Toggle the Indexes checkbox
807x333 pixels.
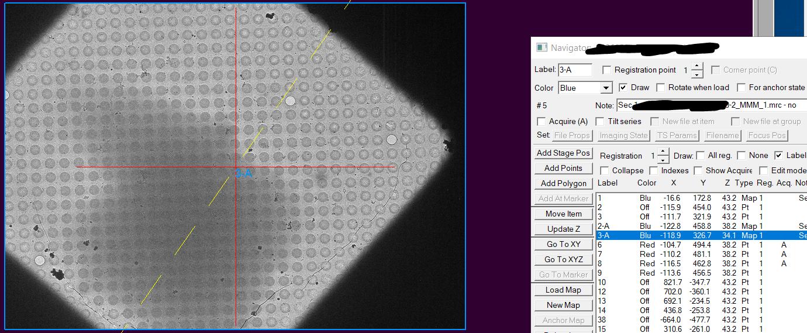(654, 171)
